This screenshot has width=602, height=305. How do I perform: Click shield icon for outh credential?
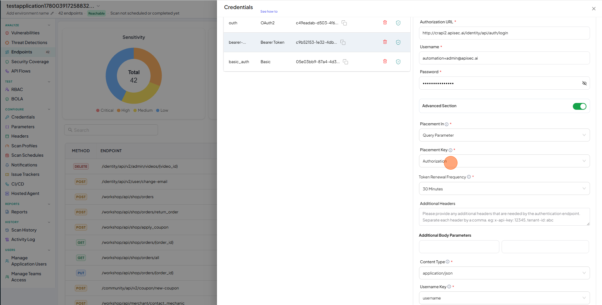(x=398, y=23)
